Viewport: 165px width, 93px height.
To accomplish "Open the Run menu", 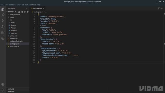I will [27, 5].
